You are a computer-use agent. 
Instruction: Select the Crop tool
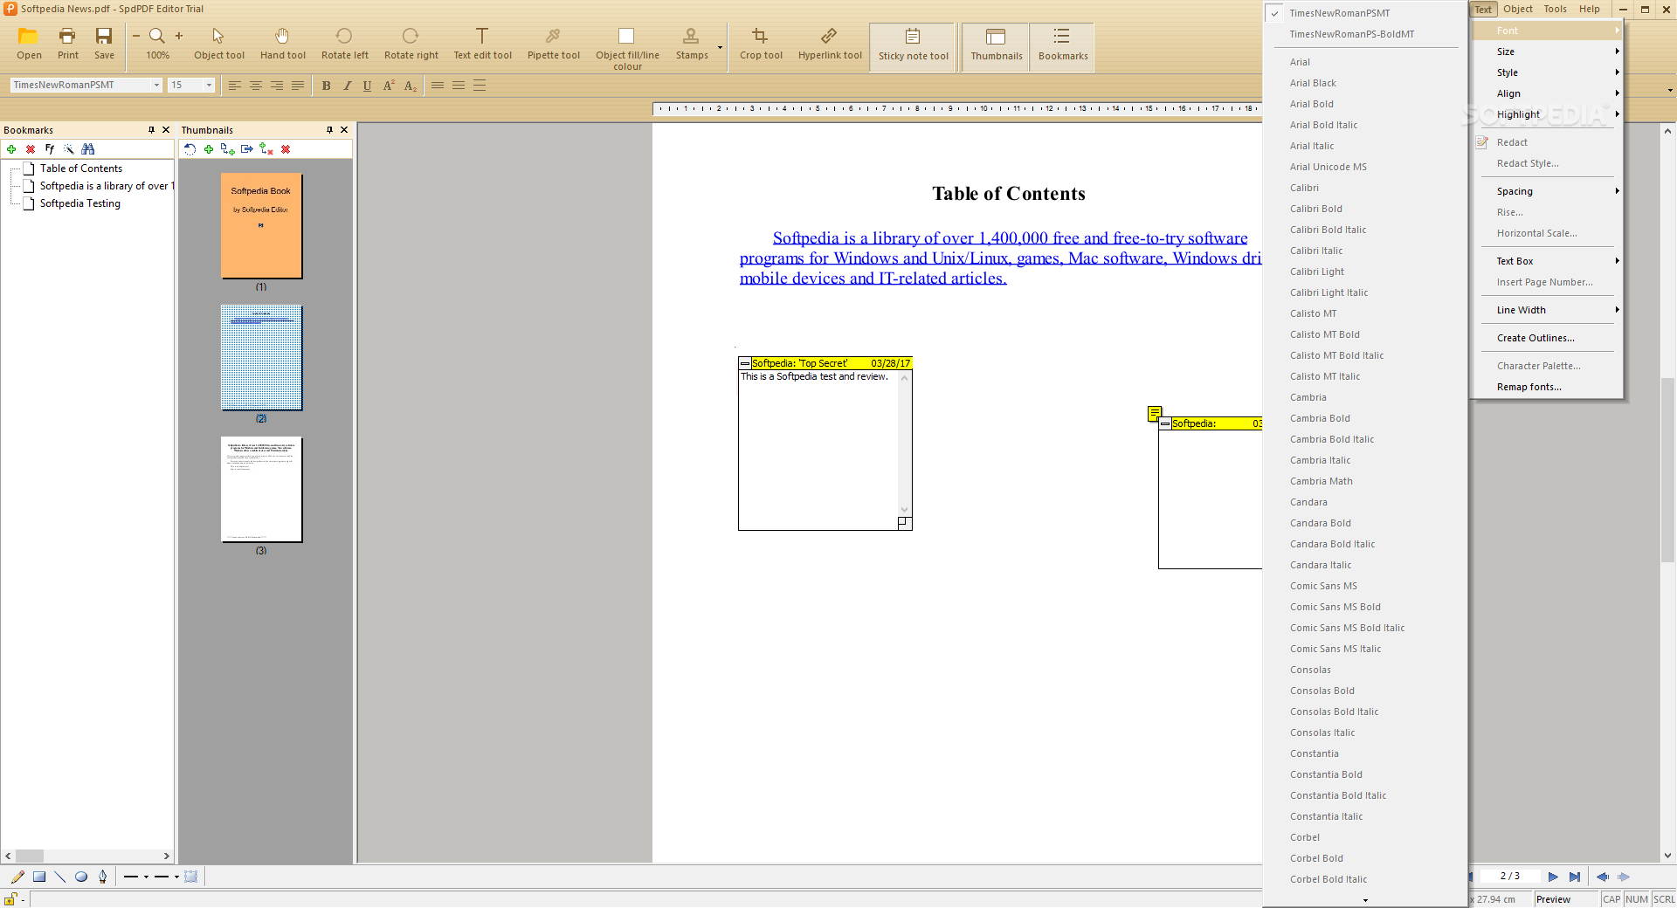pyautogui.click(x=760, y=44)
